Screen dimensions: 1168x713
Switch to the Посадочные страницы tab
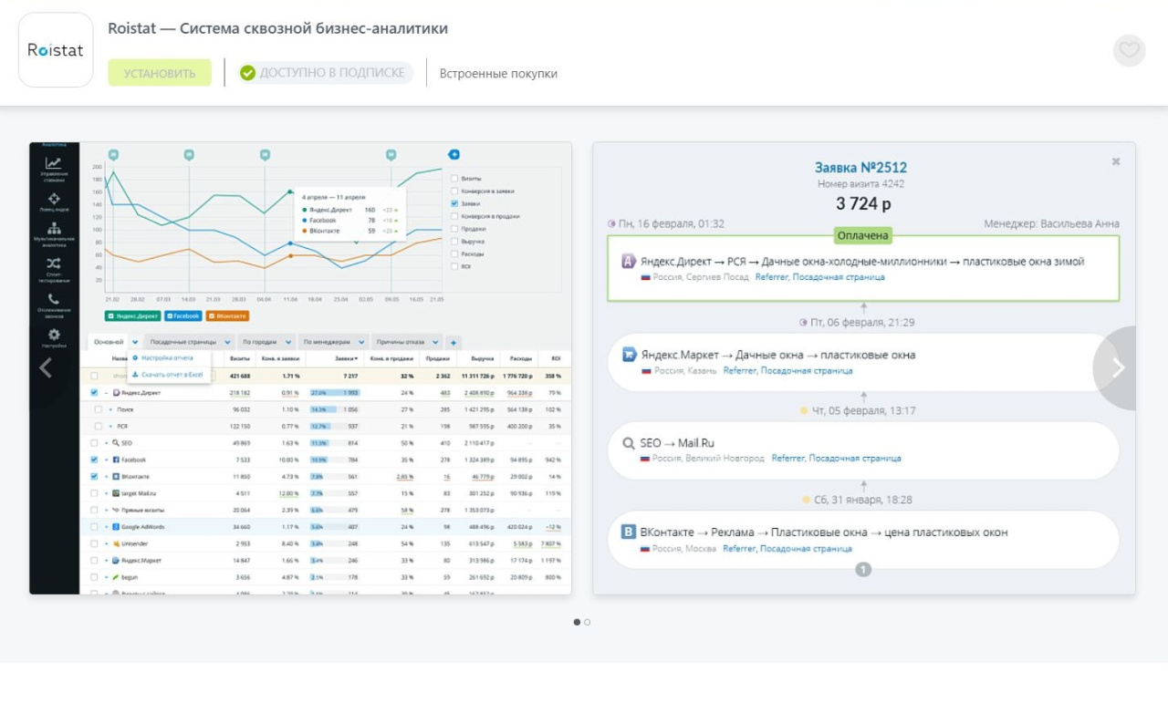[182, 342]
